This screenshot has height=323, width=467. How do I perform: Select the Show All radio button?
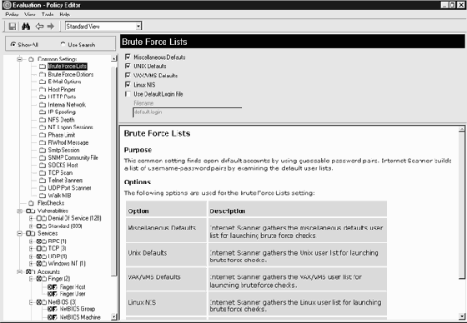13,44
